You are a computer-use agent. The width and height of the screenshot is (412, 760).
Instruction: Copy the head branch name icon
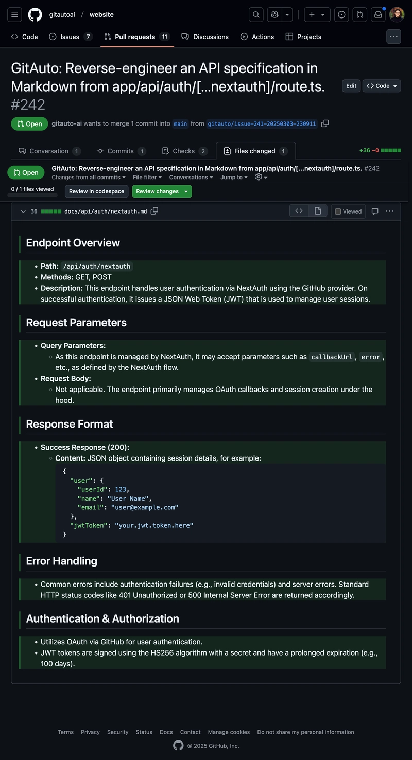pyautogui.click(x=325, y=123)
